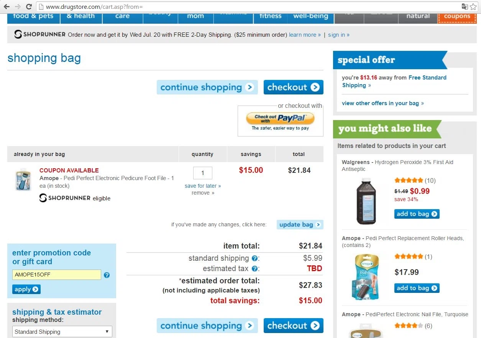Screen dimensions: 481x338
Task: Apply the promotion code
Action: tap(26, 289)
